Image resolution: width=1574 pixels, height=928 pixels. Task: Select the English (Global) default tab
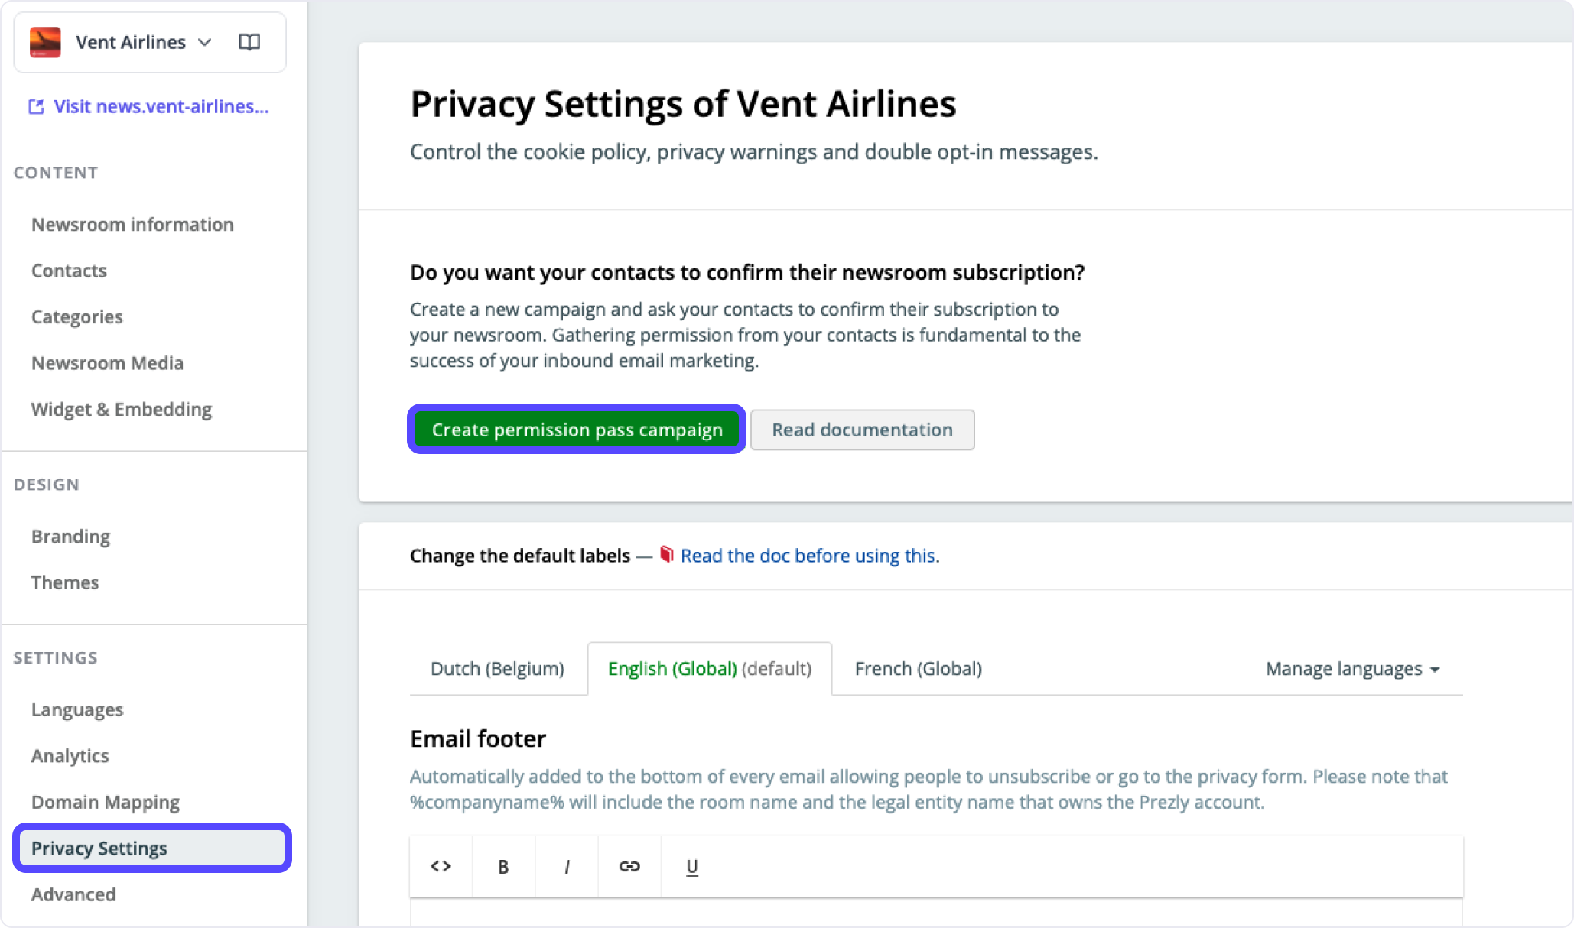coord(710,669)
